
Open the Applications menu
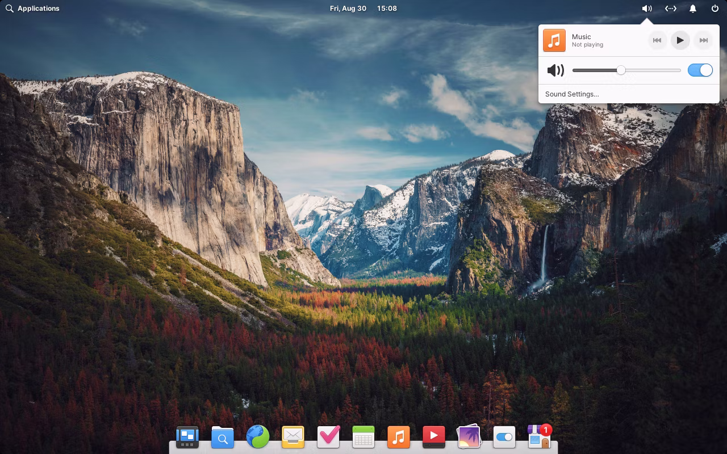pos(33,9)
